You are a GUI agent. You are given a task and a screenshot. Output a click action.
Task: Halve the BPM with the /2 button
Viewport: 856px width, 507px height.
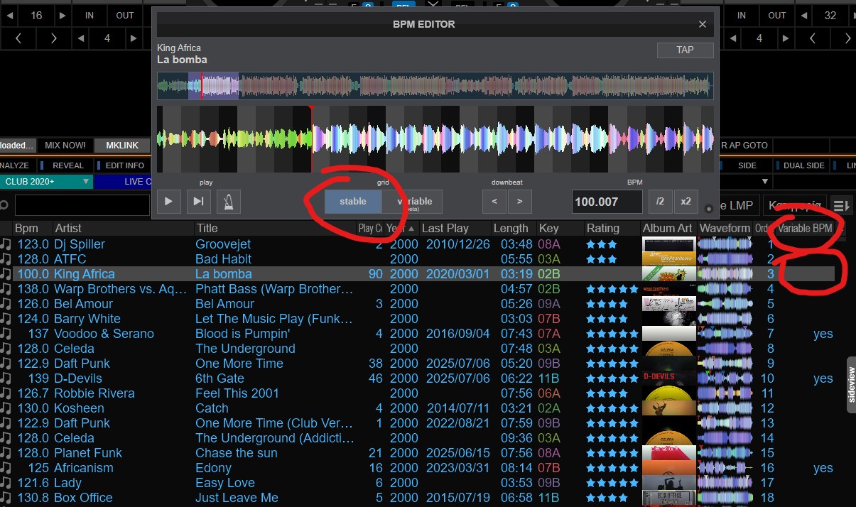pos(660,202)
